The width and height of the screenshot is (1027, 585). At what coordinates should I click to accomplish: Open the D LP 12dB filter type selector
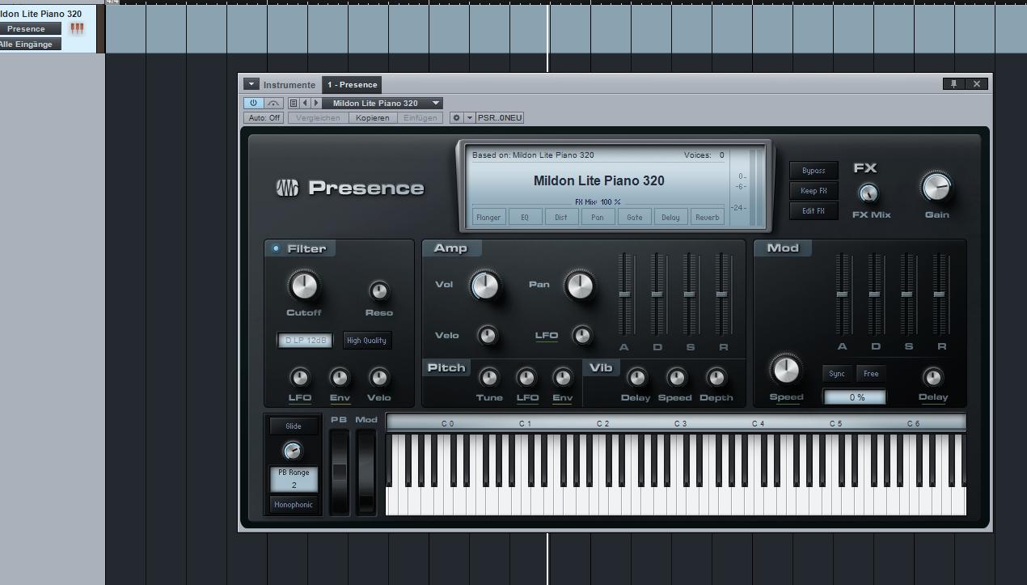[x=306, y=340]
